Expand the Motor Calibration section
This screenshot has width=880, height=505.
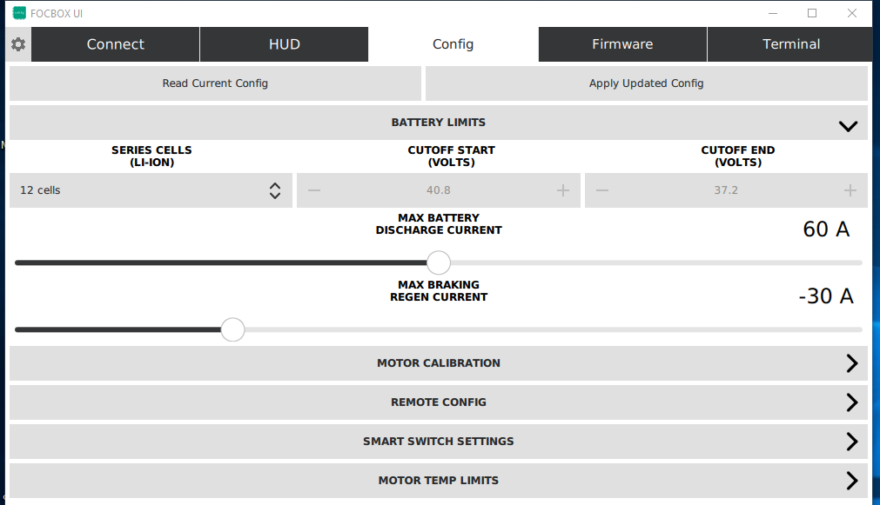851,363
